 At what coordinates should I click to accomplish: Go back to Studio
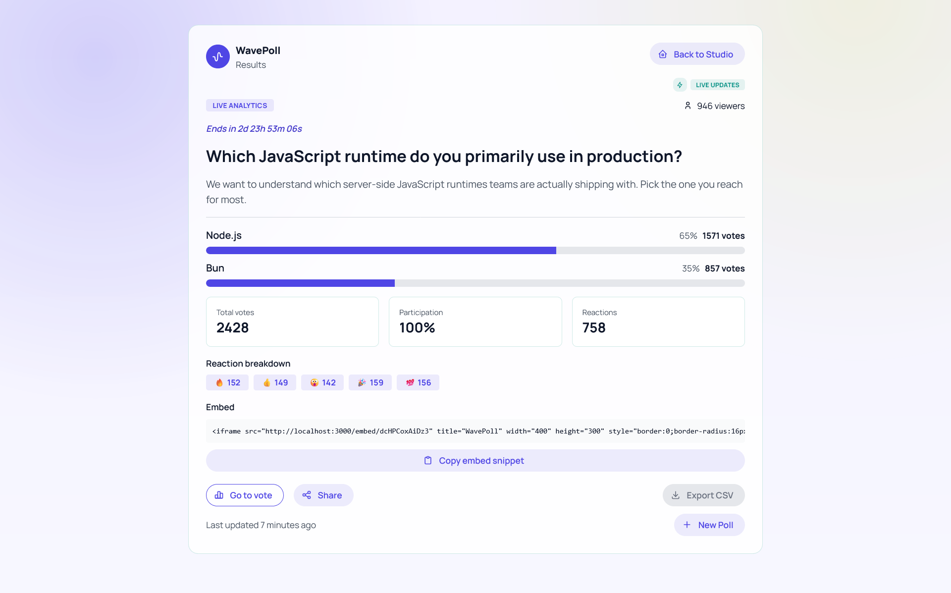[x=697, y=54]
